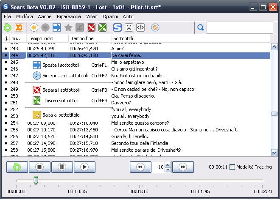Open the Modifica menu
Image resolution: width=280 pixels, height=199 pixels.
tap(25, 16)
